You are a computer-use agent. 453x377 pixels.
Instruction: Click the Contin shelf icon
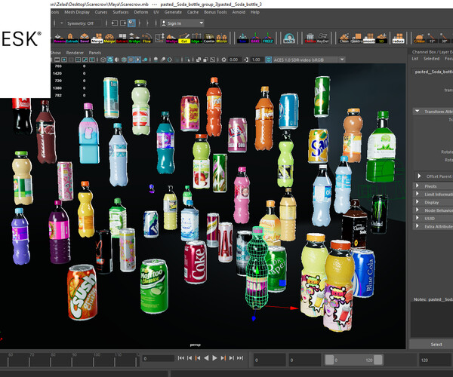coord(209,38)
